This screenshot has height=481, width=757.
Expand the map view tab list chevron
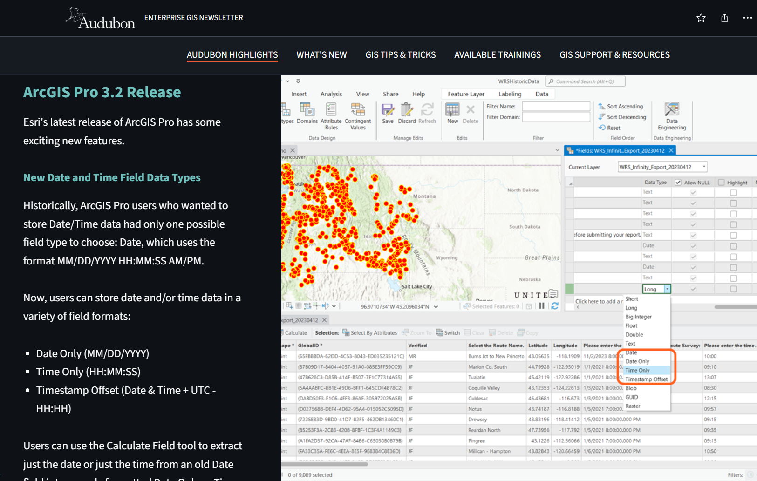(x=557, y=150)
